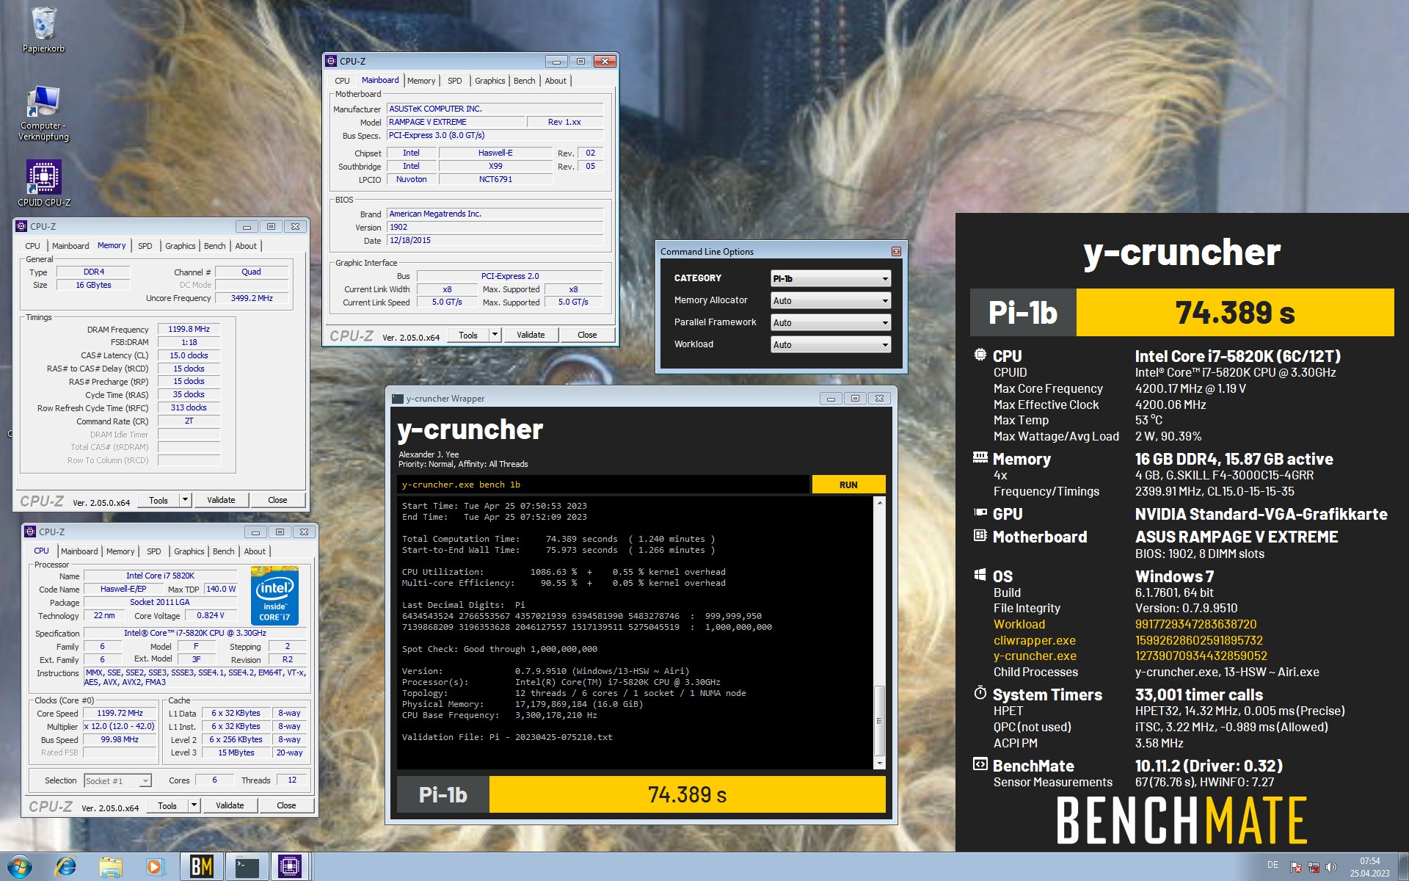Click the BenchMate version icon in result panel
Viewport: 1409px width, 881px height.
click(x=980, y=764)
